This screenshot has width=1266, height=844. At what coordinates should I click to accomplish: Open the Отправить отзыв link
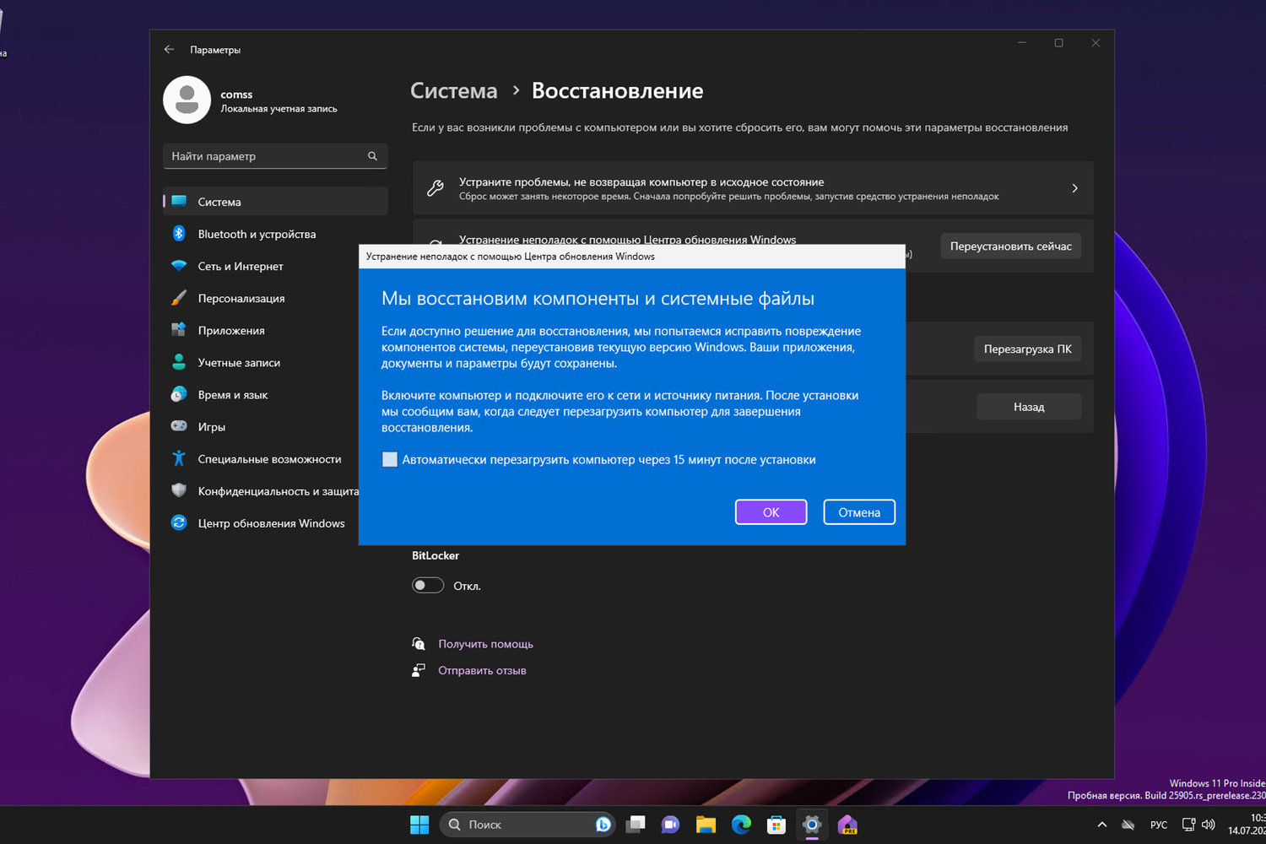pos(482,670)
